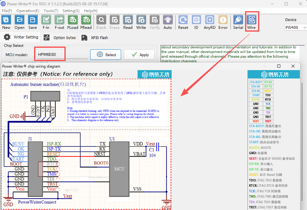This screenshot has height=210, width=307.
Task: Click the Save toolbar icon
Action: click(33, 22)
